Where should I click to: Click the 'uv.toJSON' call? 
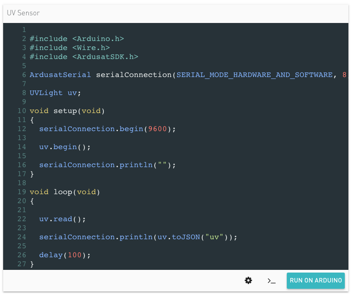pyautogui.click(x=178, y=237)
